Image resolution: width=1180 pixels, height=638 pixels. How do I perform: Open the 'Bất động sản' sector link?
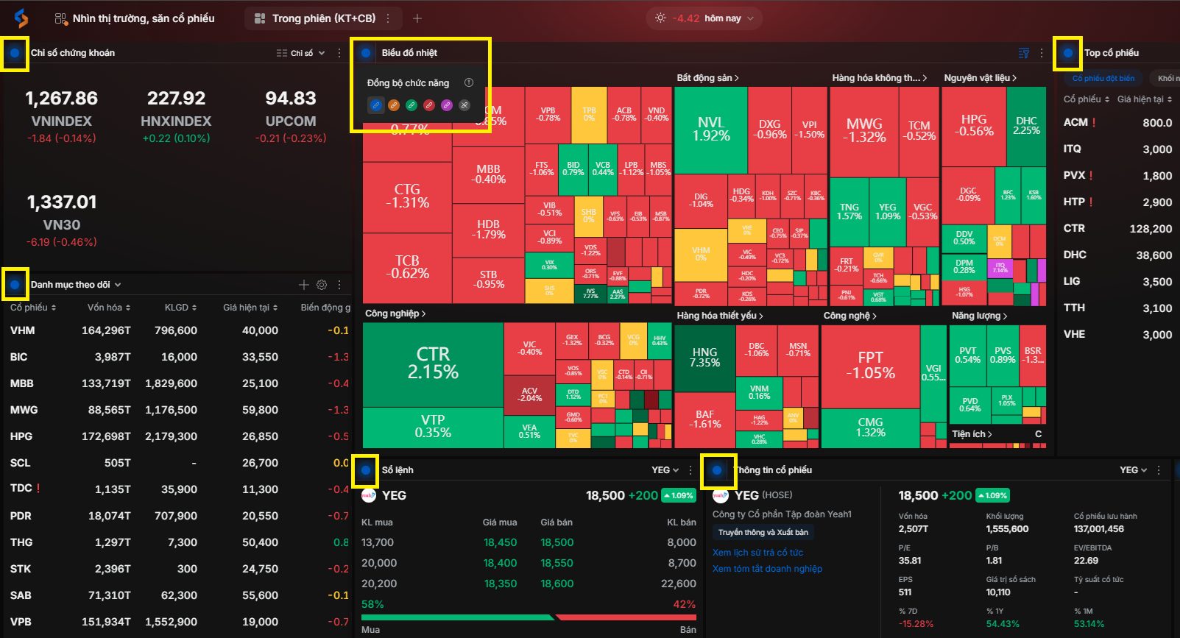(707, 77)
